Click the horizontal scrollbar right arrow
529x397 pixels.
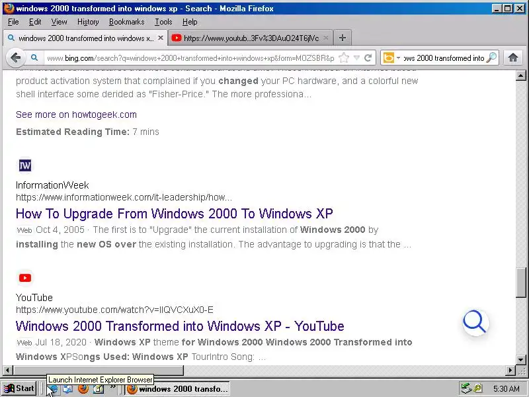click(x=510, y=371)
